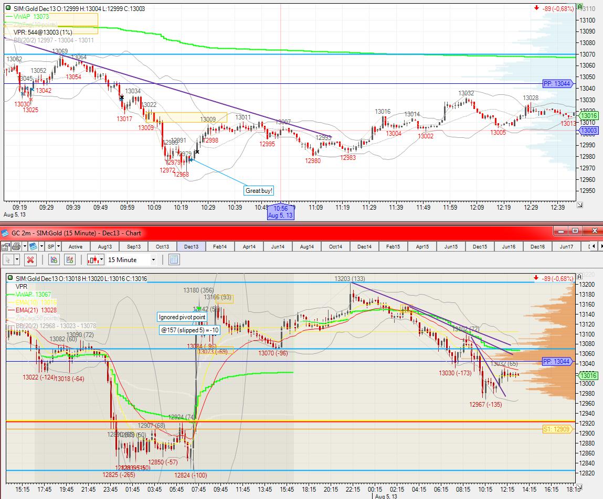Open the 15 Minute interval combo box
This screenshot has height=499, width=603.
tap(132, 259)
